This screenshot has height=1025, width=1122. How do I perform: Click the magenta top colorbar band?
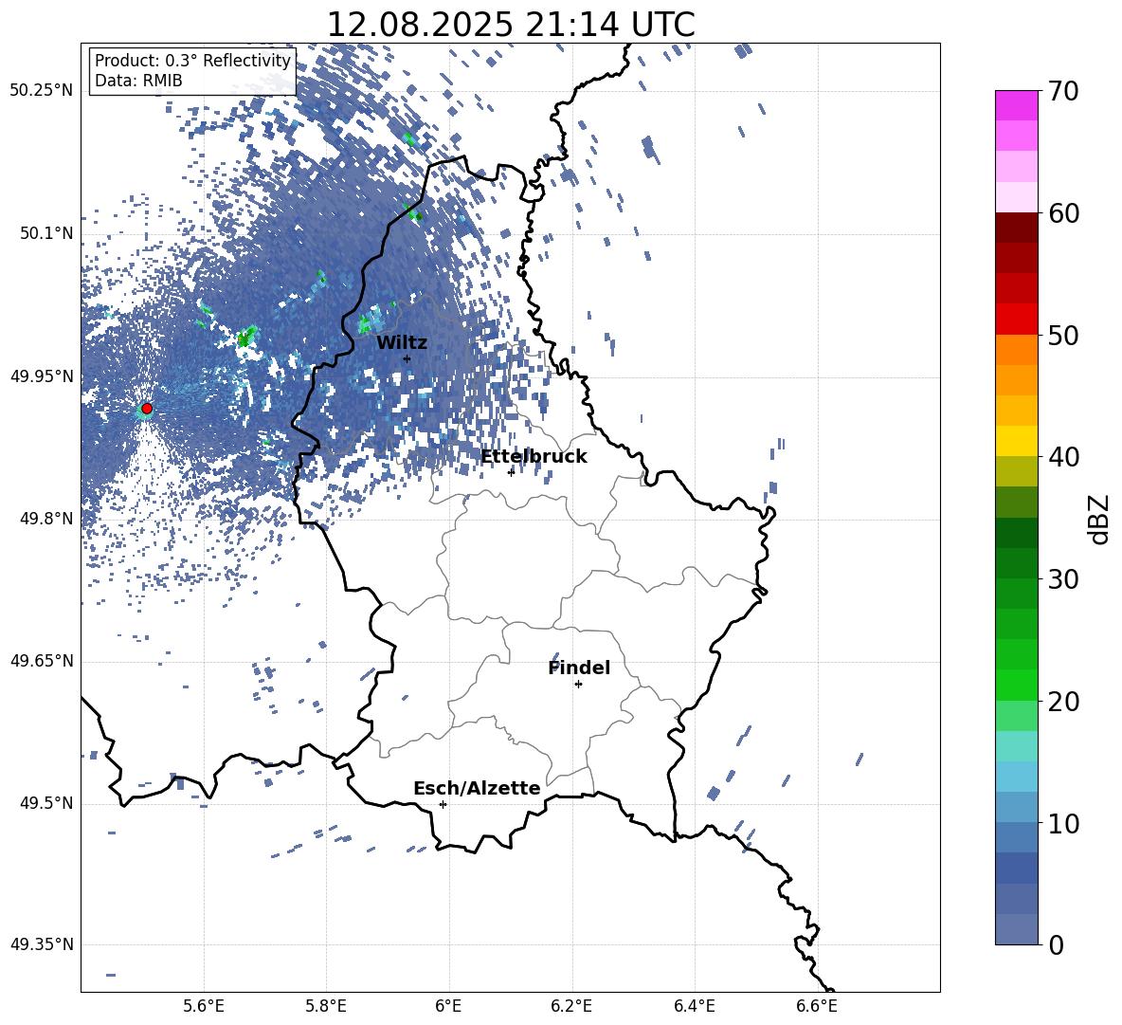click(1017, 106)
